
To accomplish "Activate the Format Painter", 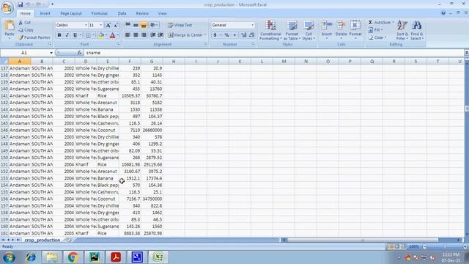I will pyautogui.click(x=34, y=37).
